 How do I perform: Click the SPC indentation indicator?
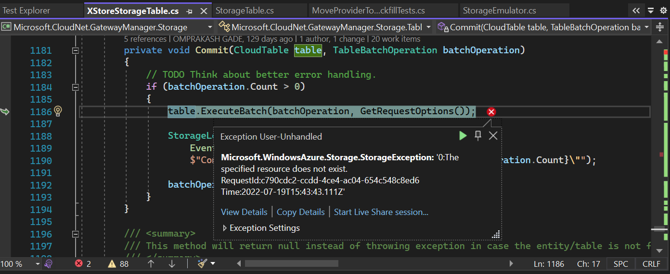621,264
